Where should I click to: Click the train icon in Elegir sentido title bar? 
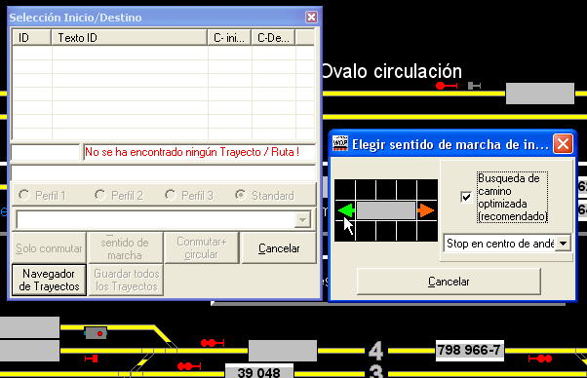340,144
